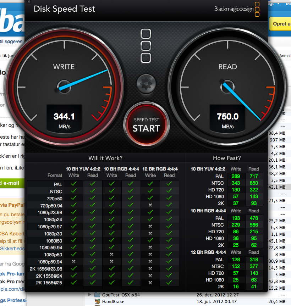
Task: Click the green e-mail button on webpage
Action: [x=12, y=183]
